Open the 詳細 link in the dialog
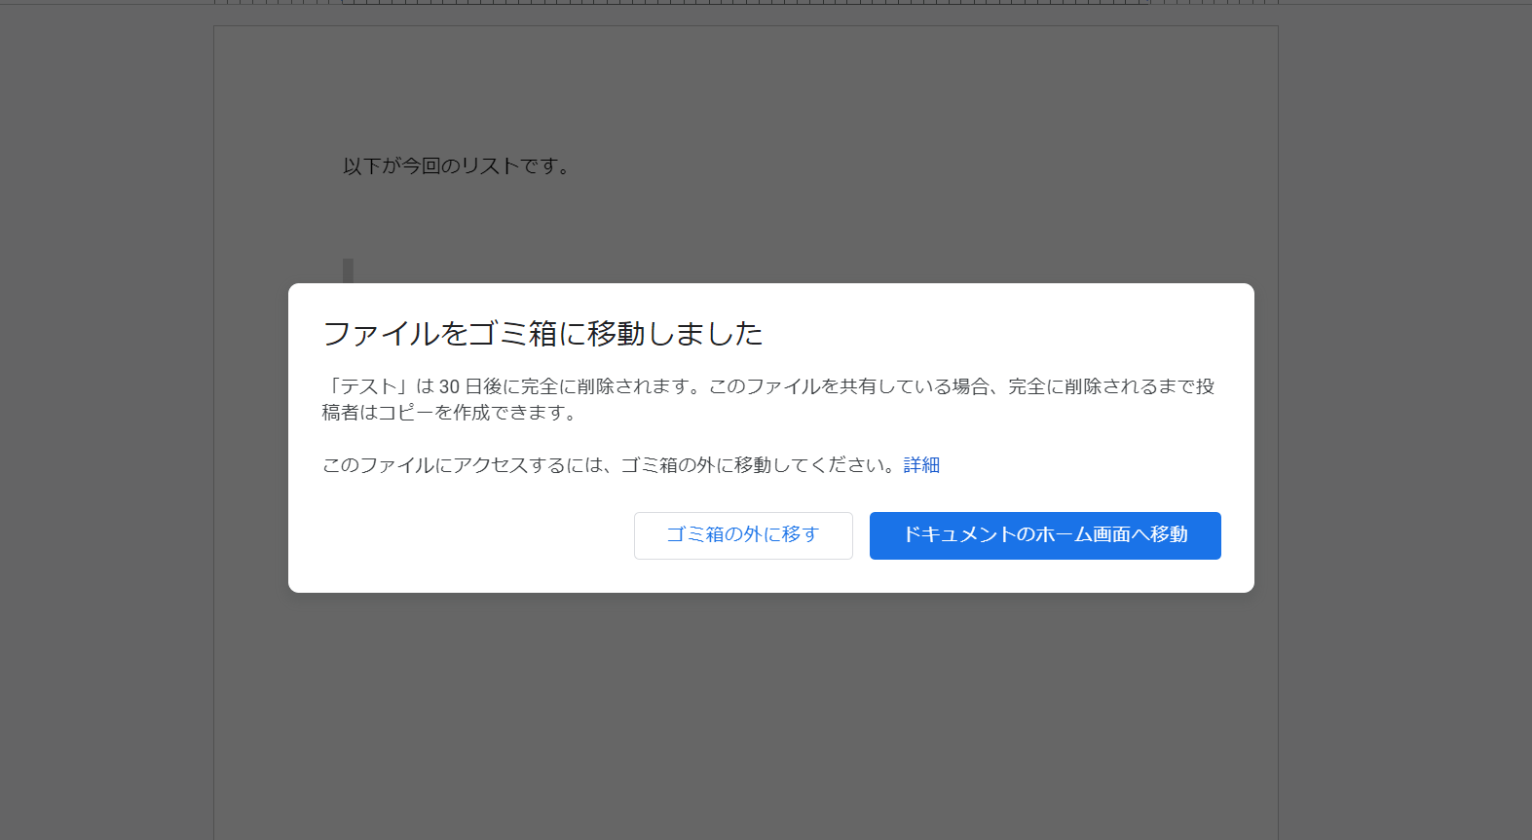 point(920,465)
